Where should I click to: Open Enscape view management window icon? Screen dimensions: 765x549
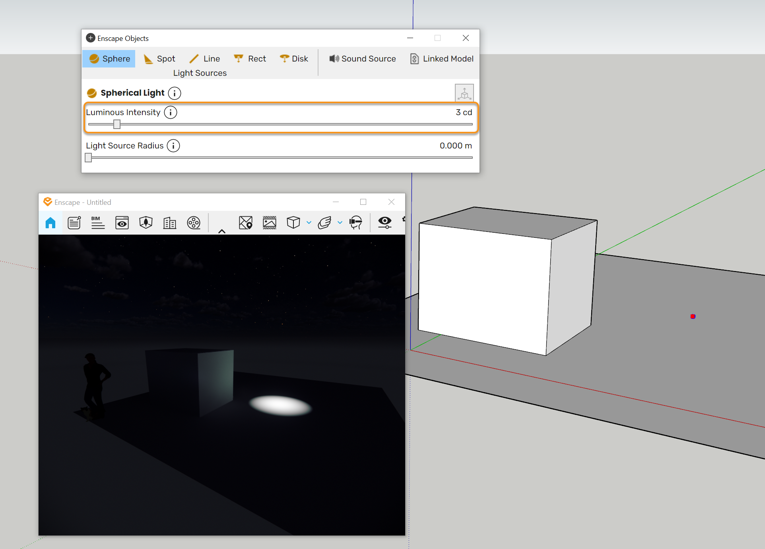pos(122,223)
